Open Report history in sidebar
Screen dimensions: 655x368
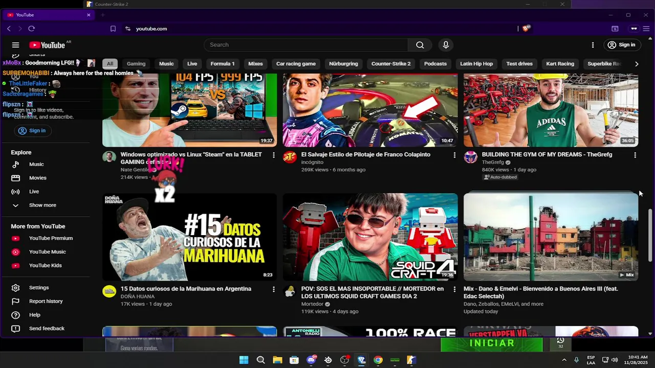tap(45, 302)
